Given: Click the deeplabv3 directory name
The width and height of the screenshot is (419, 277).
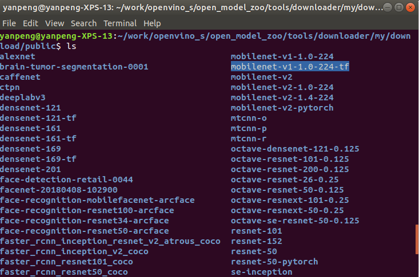Looking at the screenshot, I should [23, 97].
